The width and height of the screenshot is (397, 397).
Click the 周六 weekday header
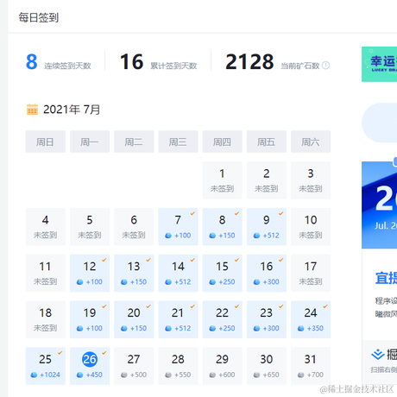tap(311, 142)
